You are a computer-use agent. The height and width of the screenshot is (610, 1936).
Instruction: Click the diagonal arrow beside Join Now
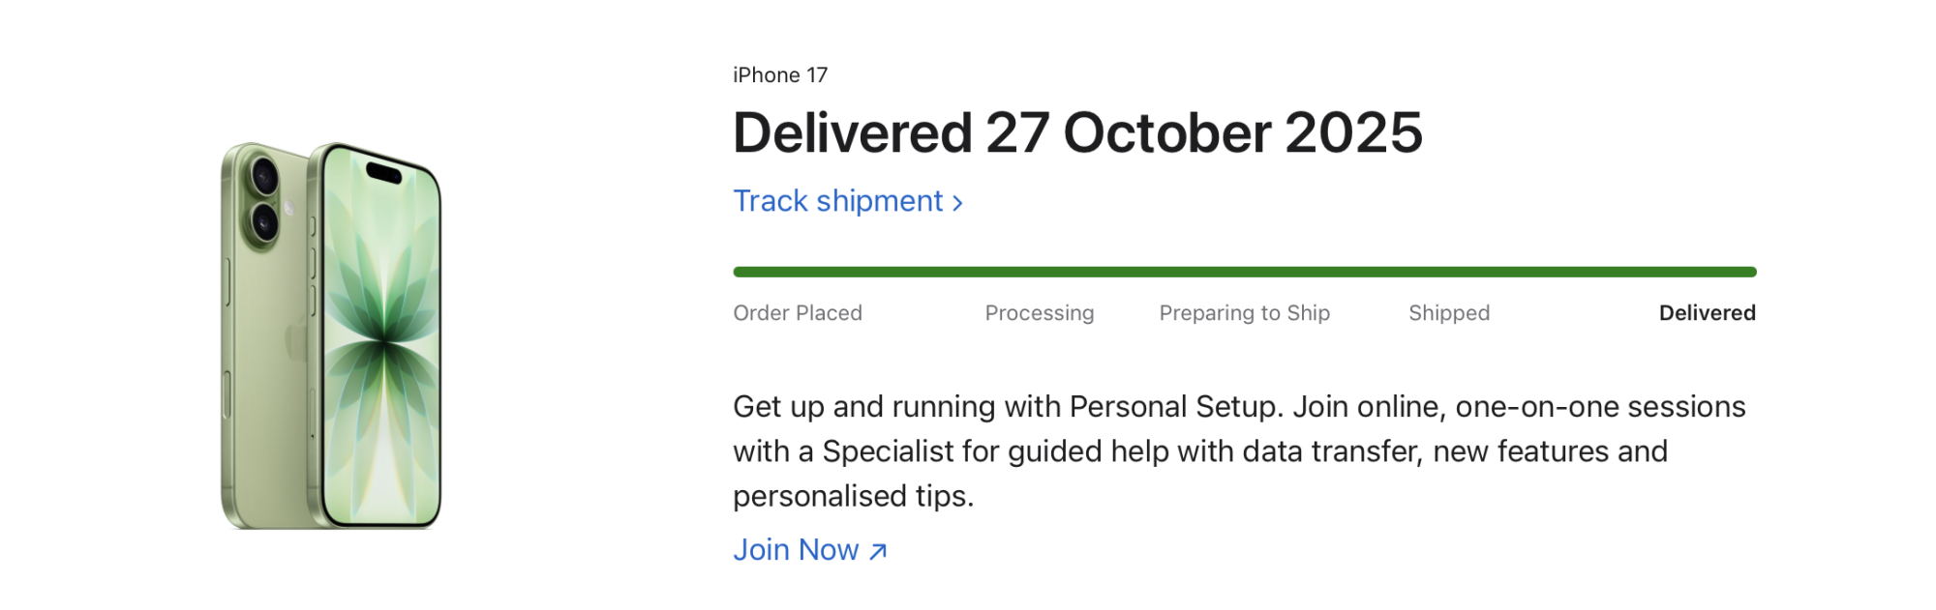[877, 552]
